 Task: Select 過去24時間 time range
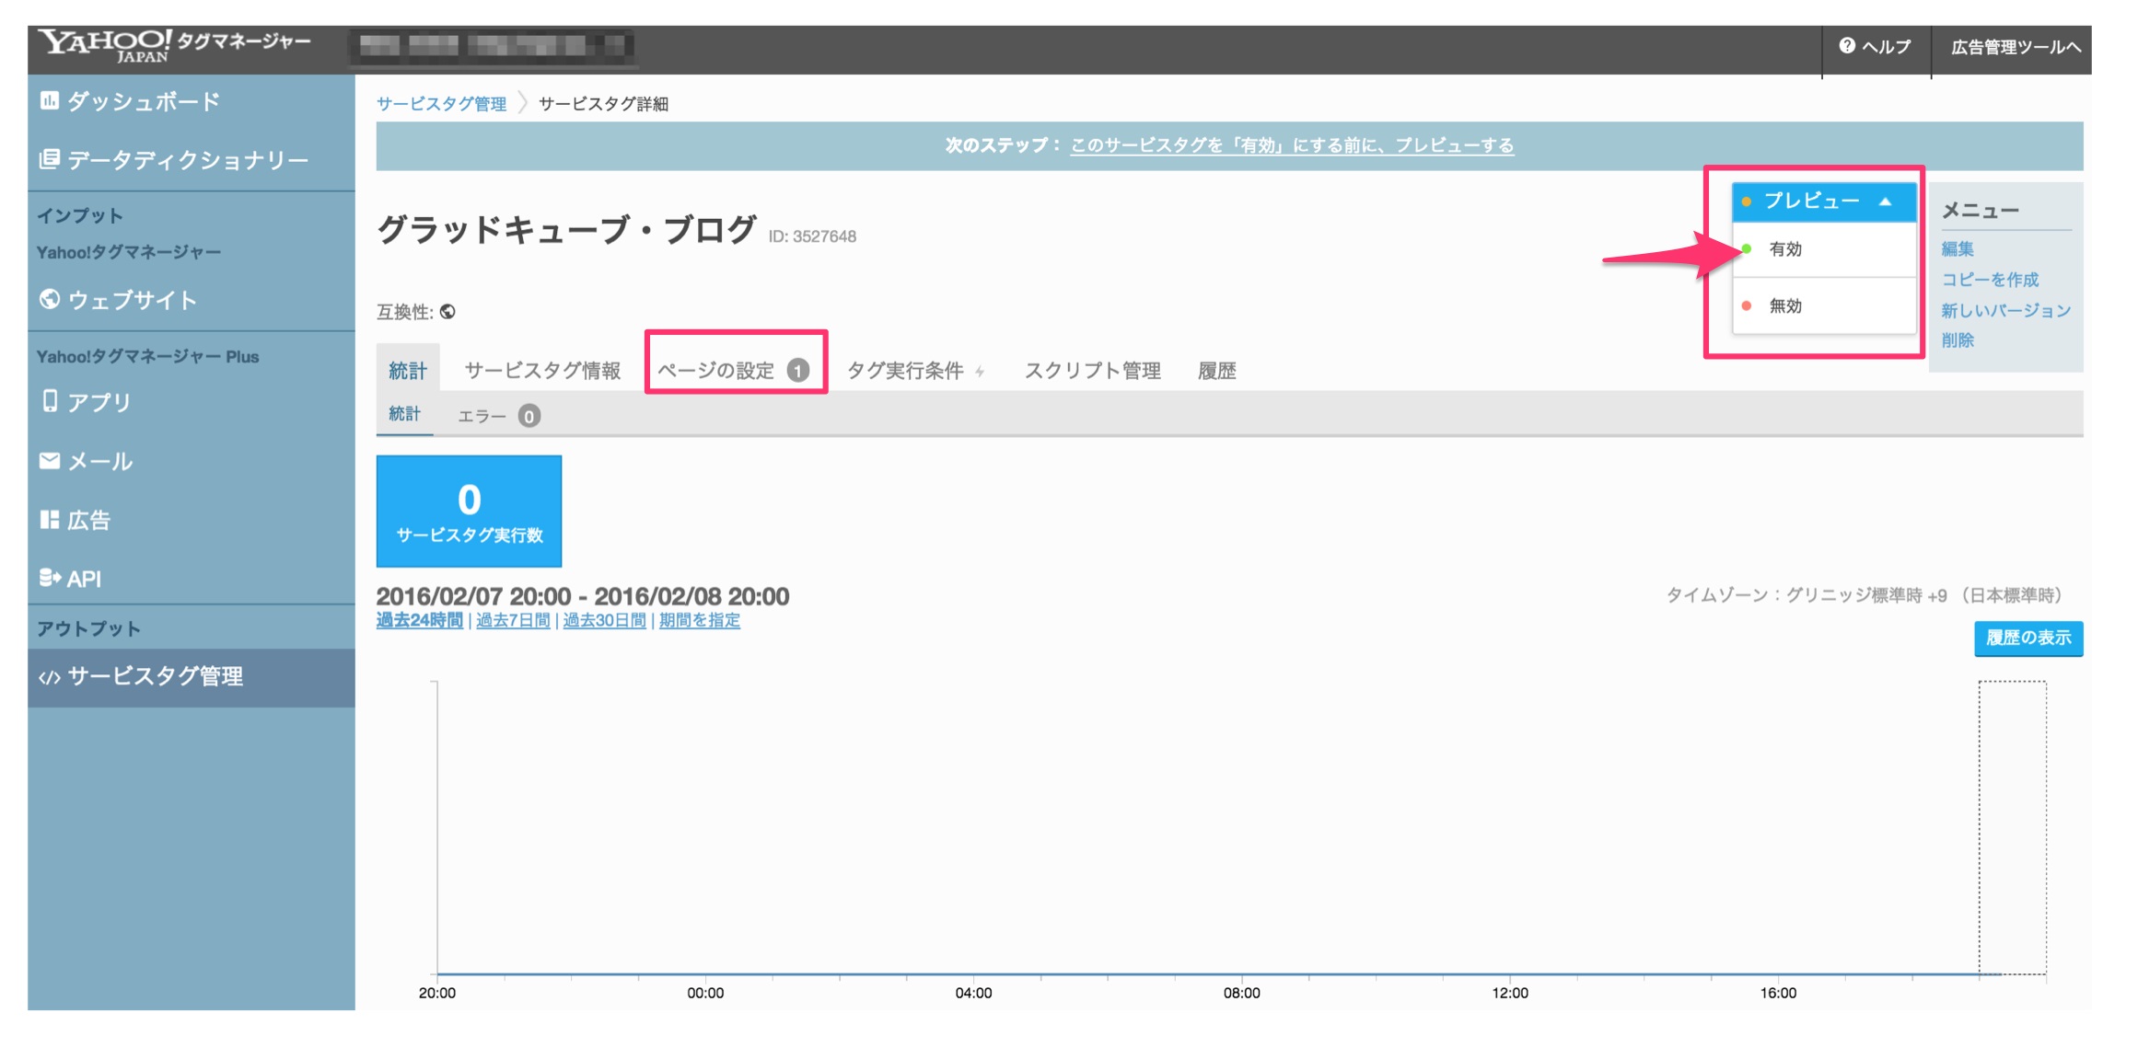pyautogui.click(x=419, y=620)
